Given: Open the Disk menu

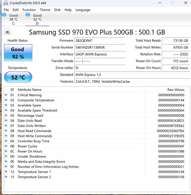Looking at the screenshot, I should pyautogui.click(x=57, y=10).
